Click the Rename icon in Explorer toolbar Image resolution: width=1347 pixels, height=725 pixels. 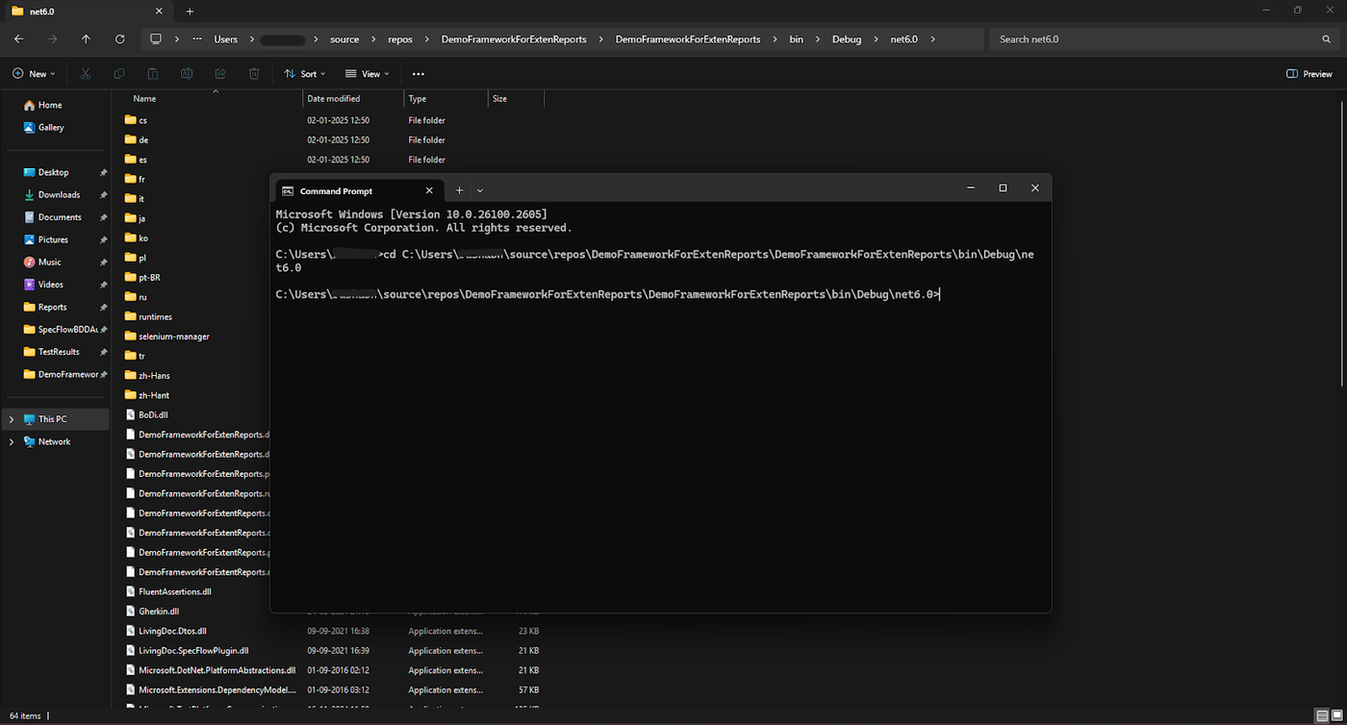click(x=187, y=74)
